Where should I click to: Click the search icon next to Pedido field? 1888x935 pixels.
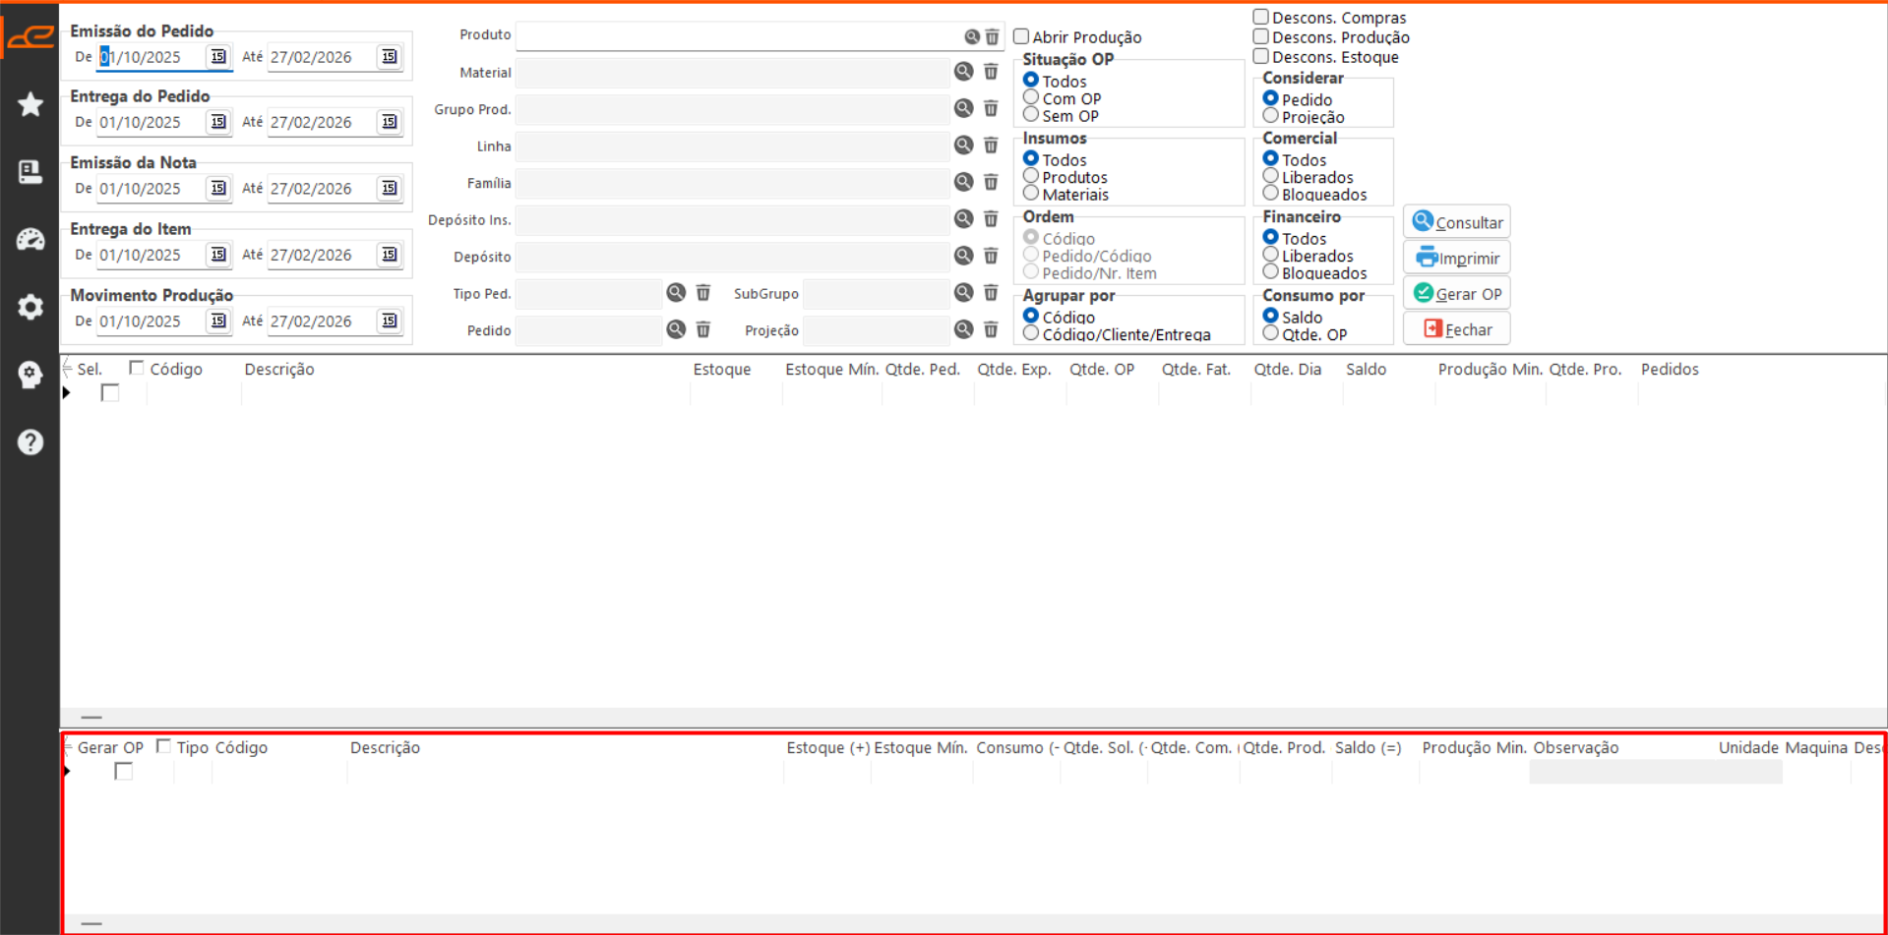coord(676,329)
